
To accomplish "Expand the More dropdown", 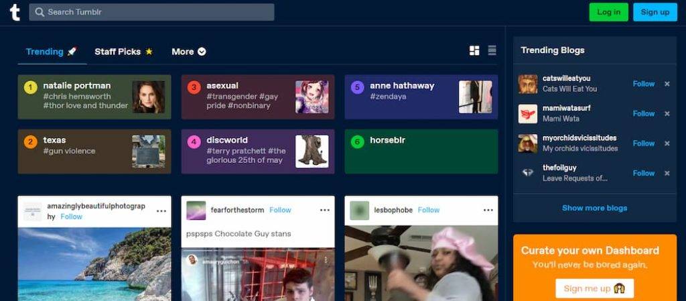I will [188, 52].
